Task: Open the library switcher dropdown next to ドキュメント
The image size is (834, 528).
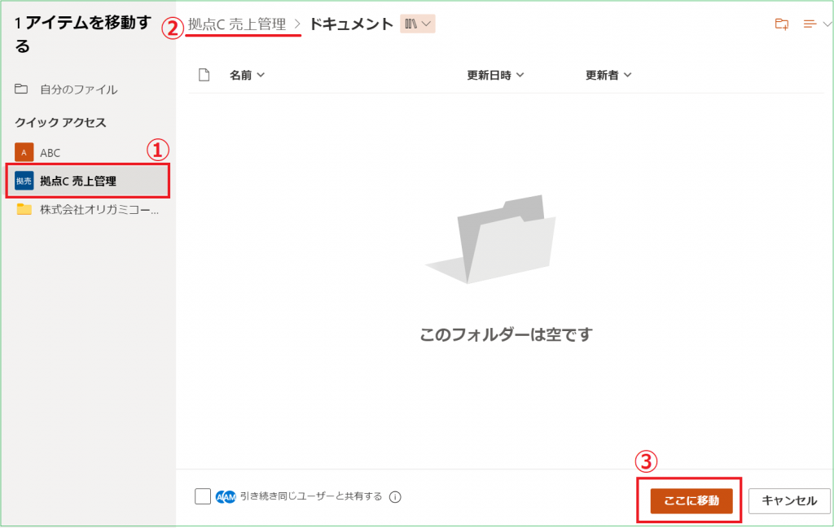Action: [418, 24]
